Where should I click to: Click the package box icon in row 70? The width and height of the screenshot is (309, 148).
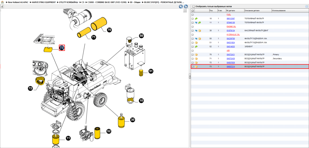196,55
